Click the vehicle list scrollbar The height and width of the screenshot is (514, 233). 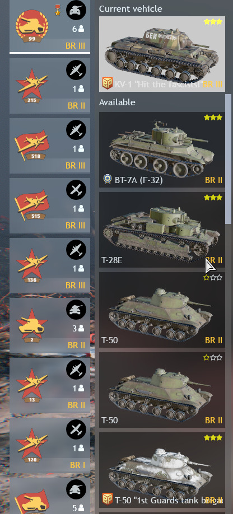coord(229,159)
